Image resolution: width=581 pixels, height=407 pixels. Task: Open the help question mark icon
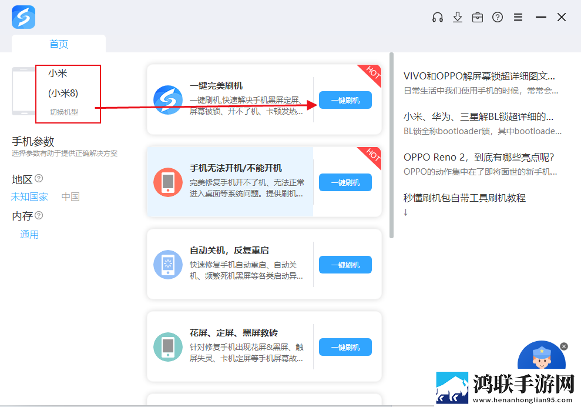(498, 17)
